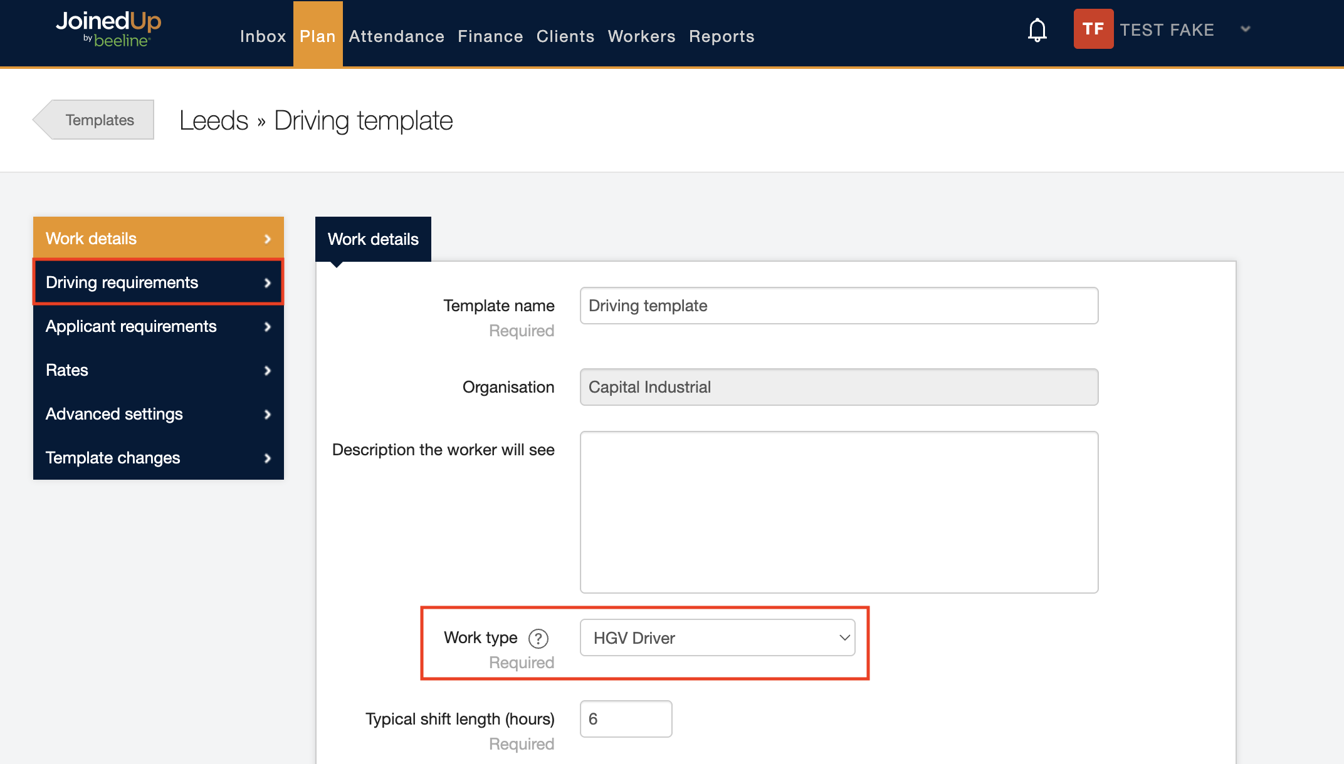Click the JoinedUp by beeline logo
The image size is (1344, 764).
point(108,29)
